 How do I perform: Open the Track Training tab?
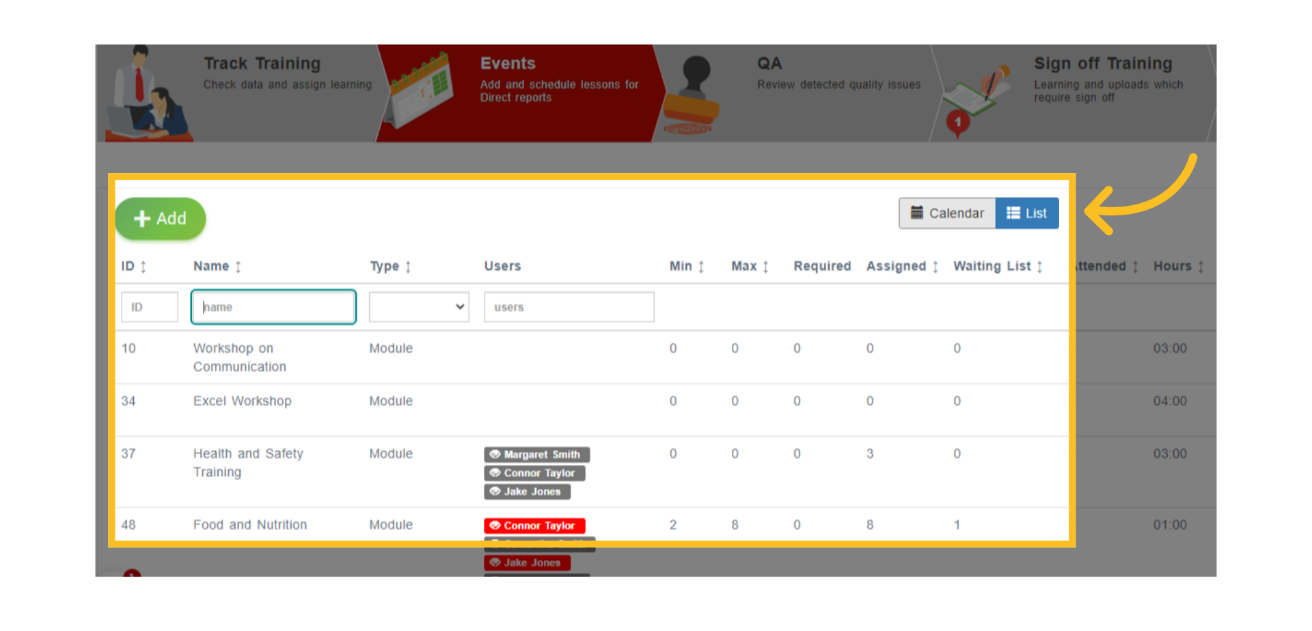coord(237,93)
